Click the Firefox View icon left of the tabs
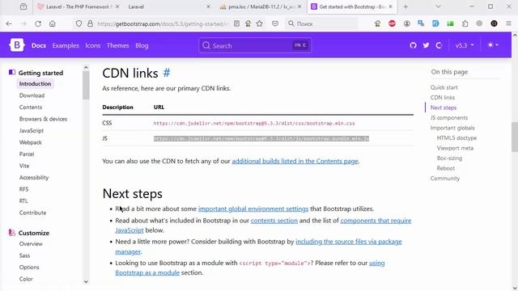The image size is (518, 291). coord(23,6)
